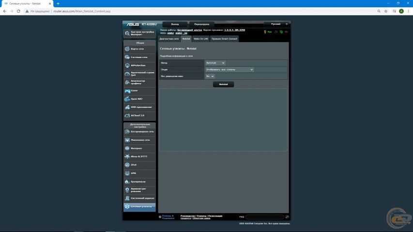Switch to the Netstat tab
413x232 pixels.
pyautogui.click(x=186, y=39)
